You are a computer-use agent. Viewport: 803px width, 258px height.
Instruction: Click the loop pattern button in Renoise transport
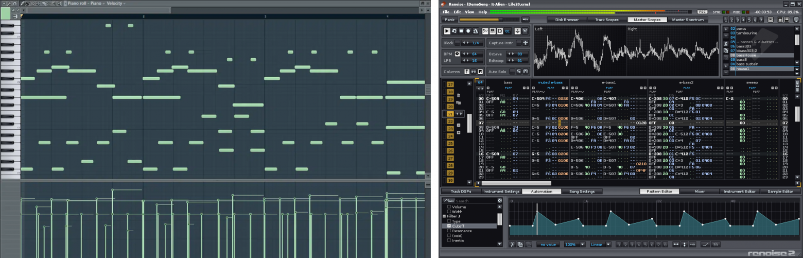454,31
